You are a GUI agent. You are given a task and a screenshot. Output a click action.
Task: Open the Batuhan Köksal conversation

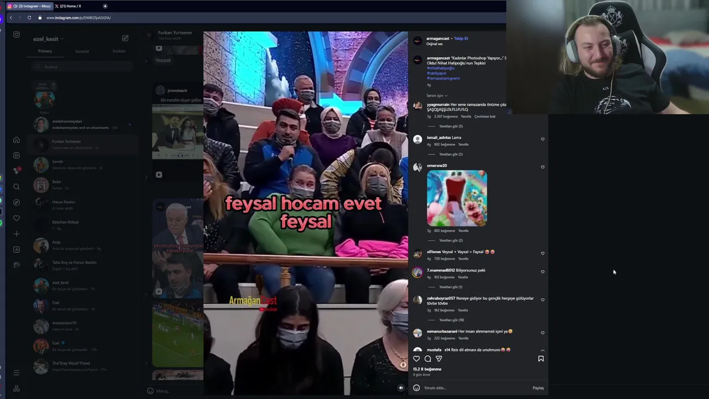coord(82,224)
